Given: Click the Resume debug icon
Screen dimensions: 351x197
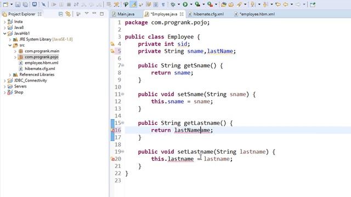Looking at the screenshot, I should point(54,4).
